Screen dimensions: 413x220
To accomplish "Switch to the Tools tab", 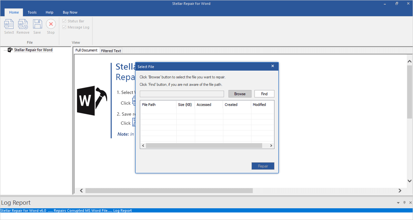I will tap(32, 12).
